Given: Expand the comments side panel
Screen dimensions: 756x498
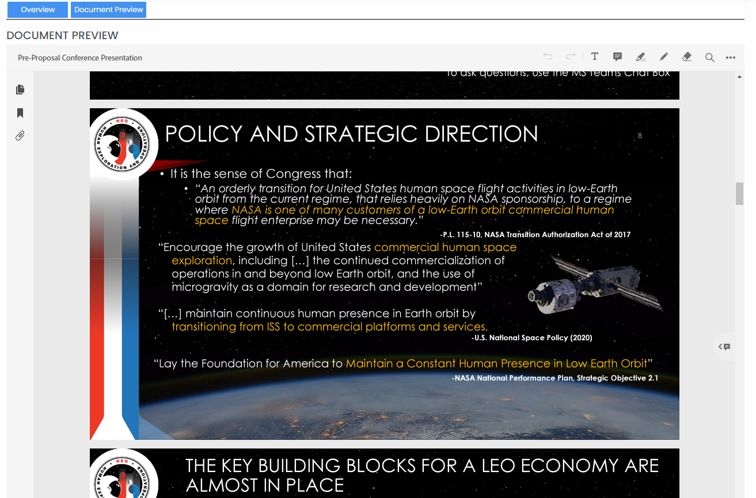Looking at the screenshot, I should [x=724, y=347].
